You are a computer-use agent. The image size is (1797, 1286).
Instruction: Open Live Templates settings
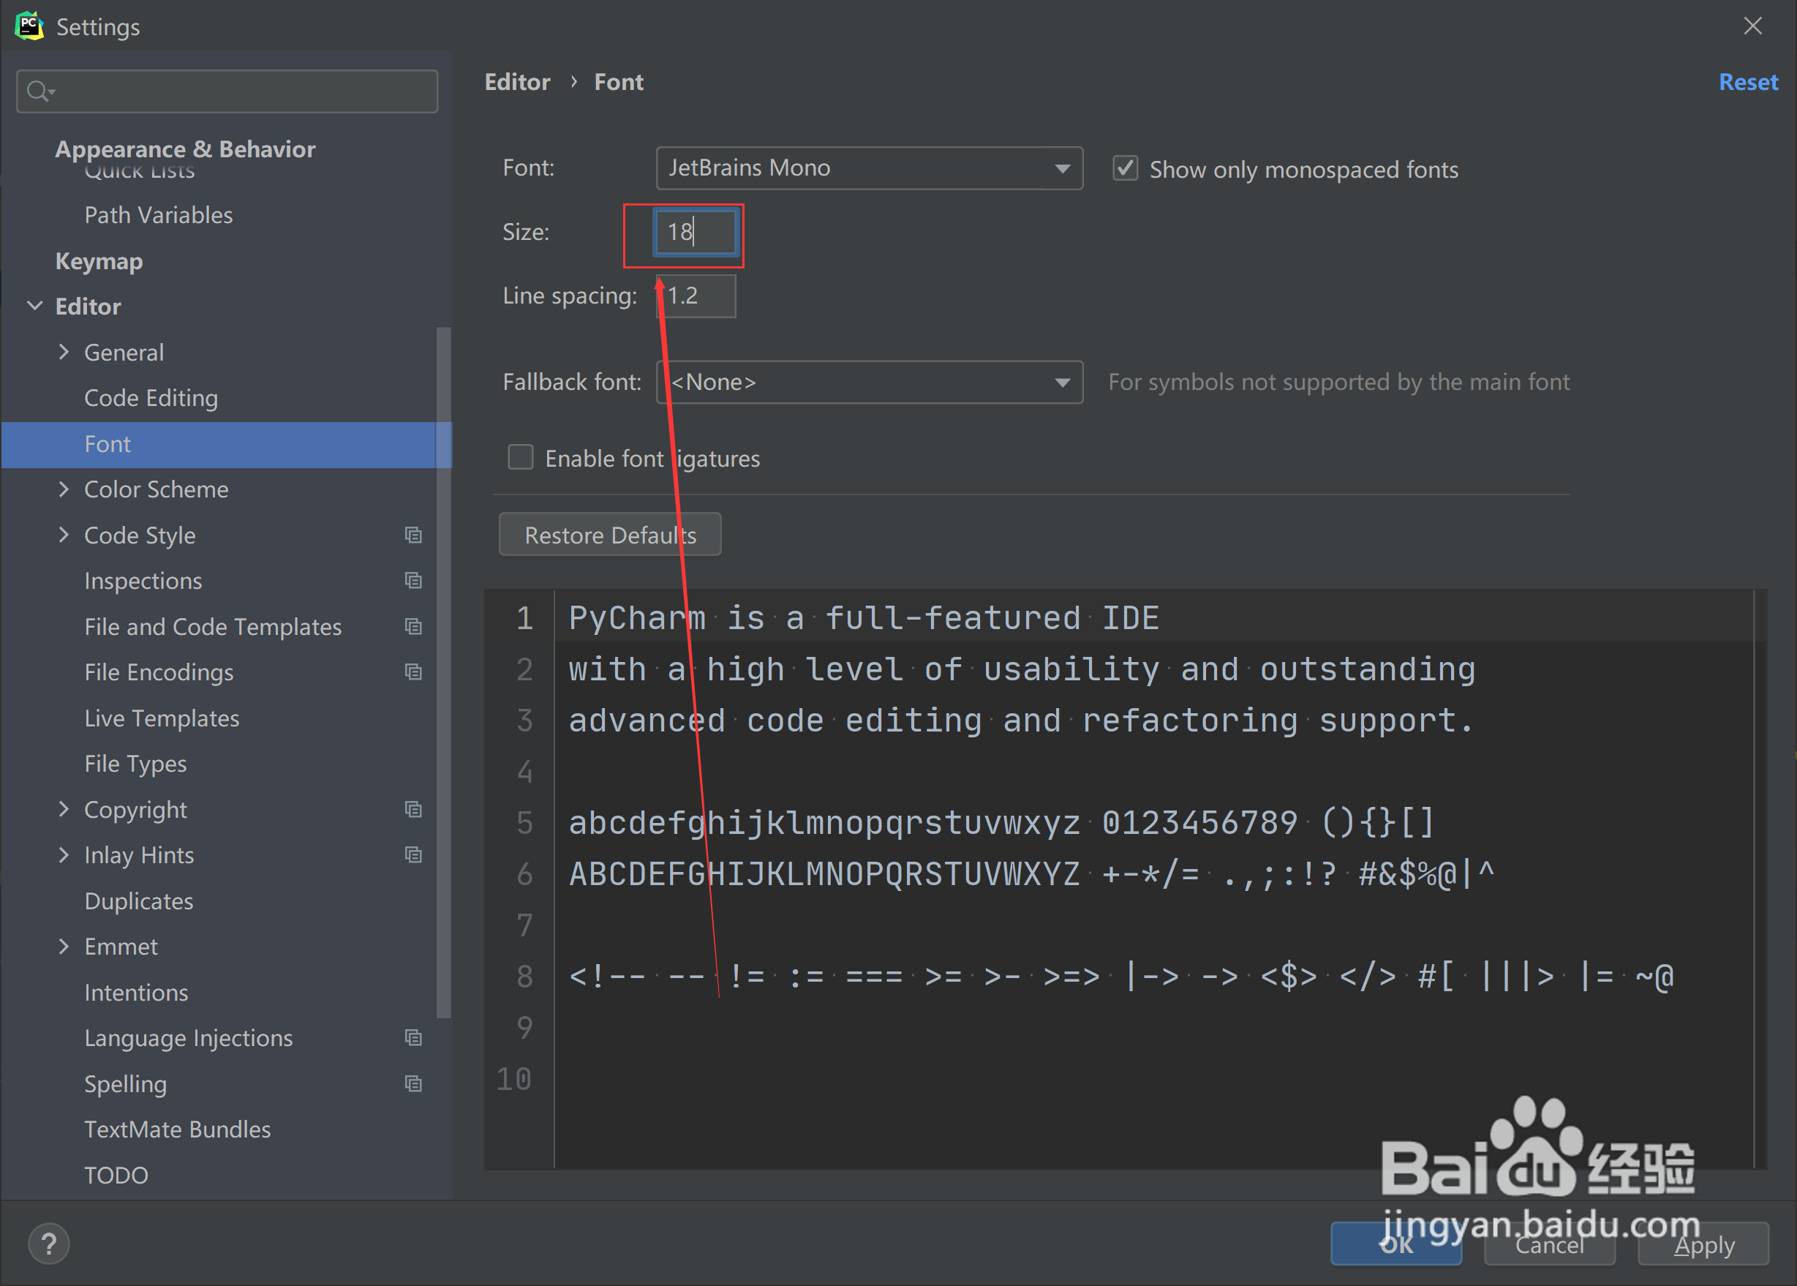[162, 718]
